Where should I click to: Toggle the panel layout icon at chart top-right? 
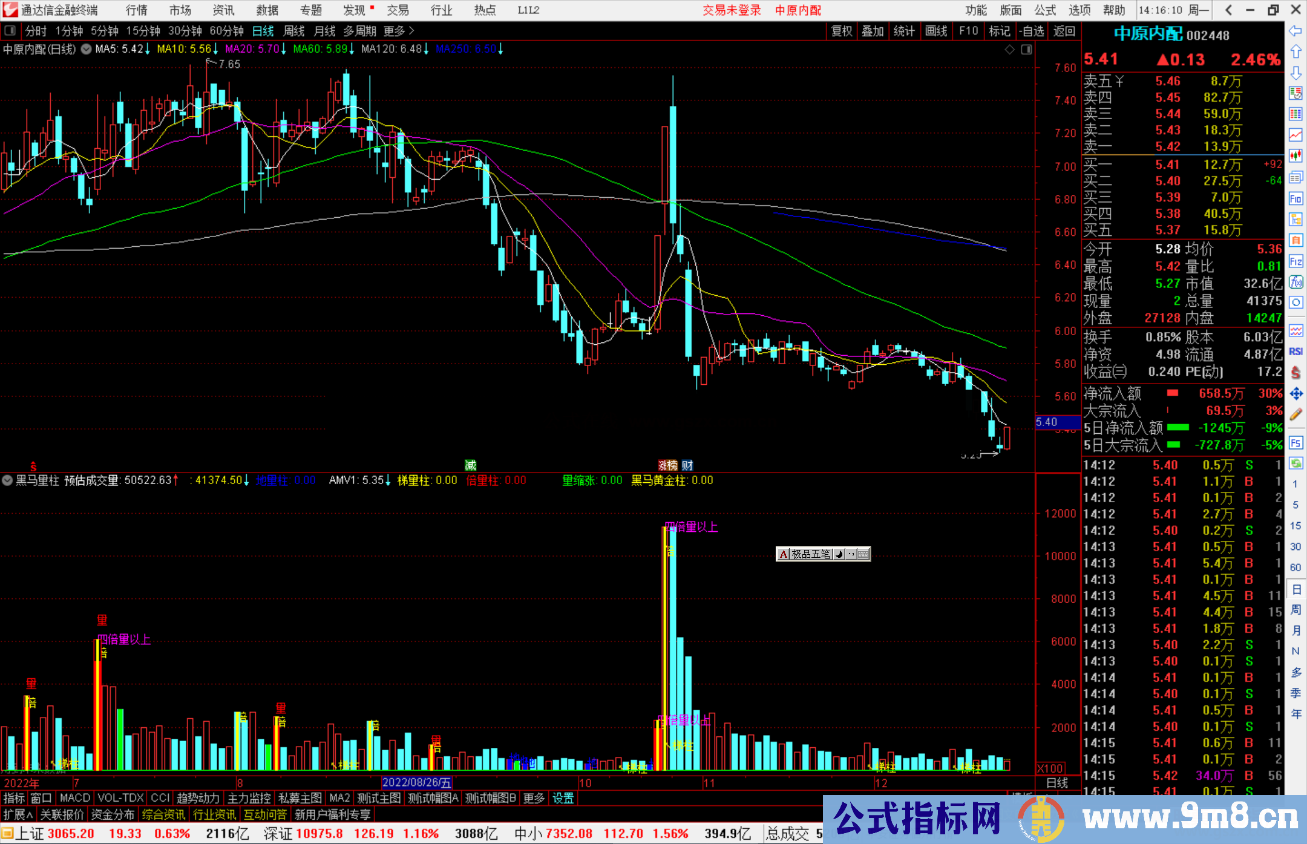click(1026, 50)
